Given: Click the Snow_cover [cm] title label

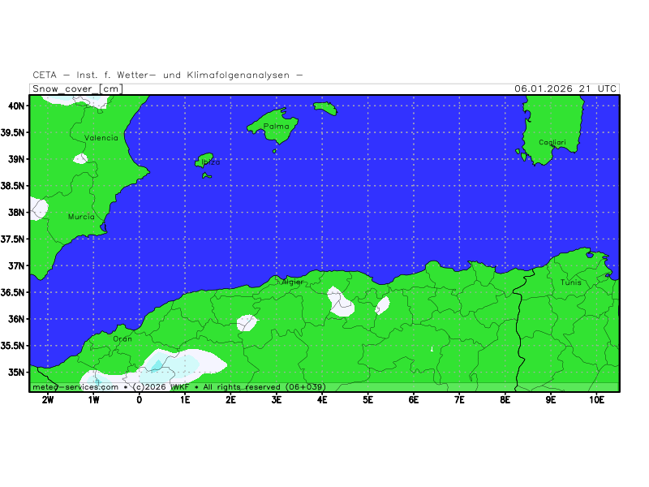Looking at the screenshot, I should pyautogui.click(x=77, y=88).
